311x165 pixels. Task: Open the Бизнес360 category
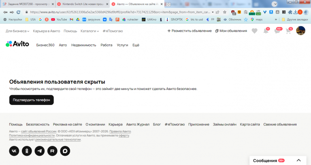(x=45, y=45)
